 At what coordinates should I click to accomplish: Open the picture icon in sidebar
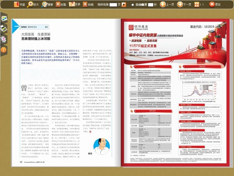[4, 18]
